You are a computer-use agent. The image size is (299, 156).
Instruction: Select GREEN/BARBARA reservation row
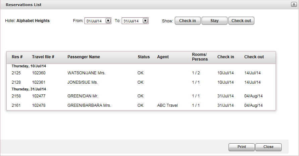pos(89,105)
